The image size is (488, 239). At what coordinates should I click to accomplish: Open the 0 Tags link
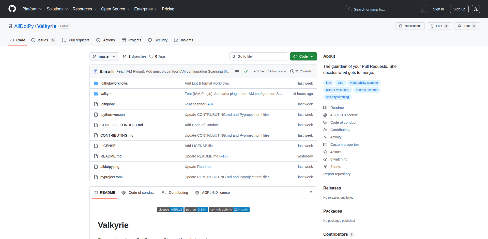[x=158, y=56]
